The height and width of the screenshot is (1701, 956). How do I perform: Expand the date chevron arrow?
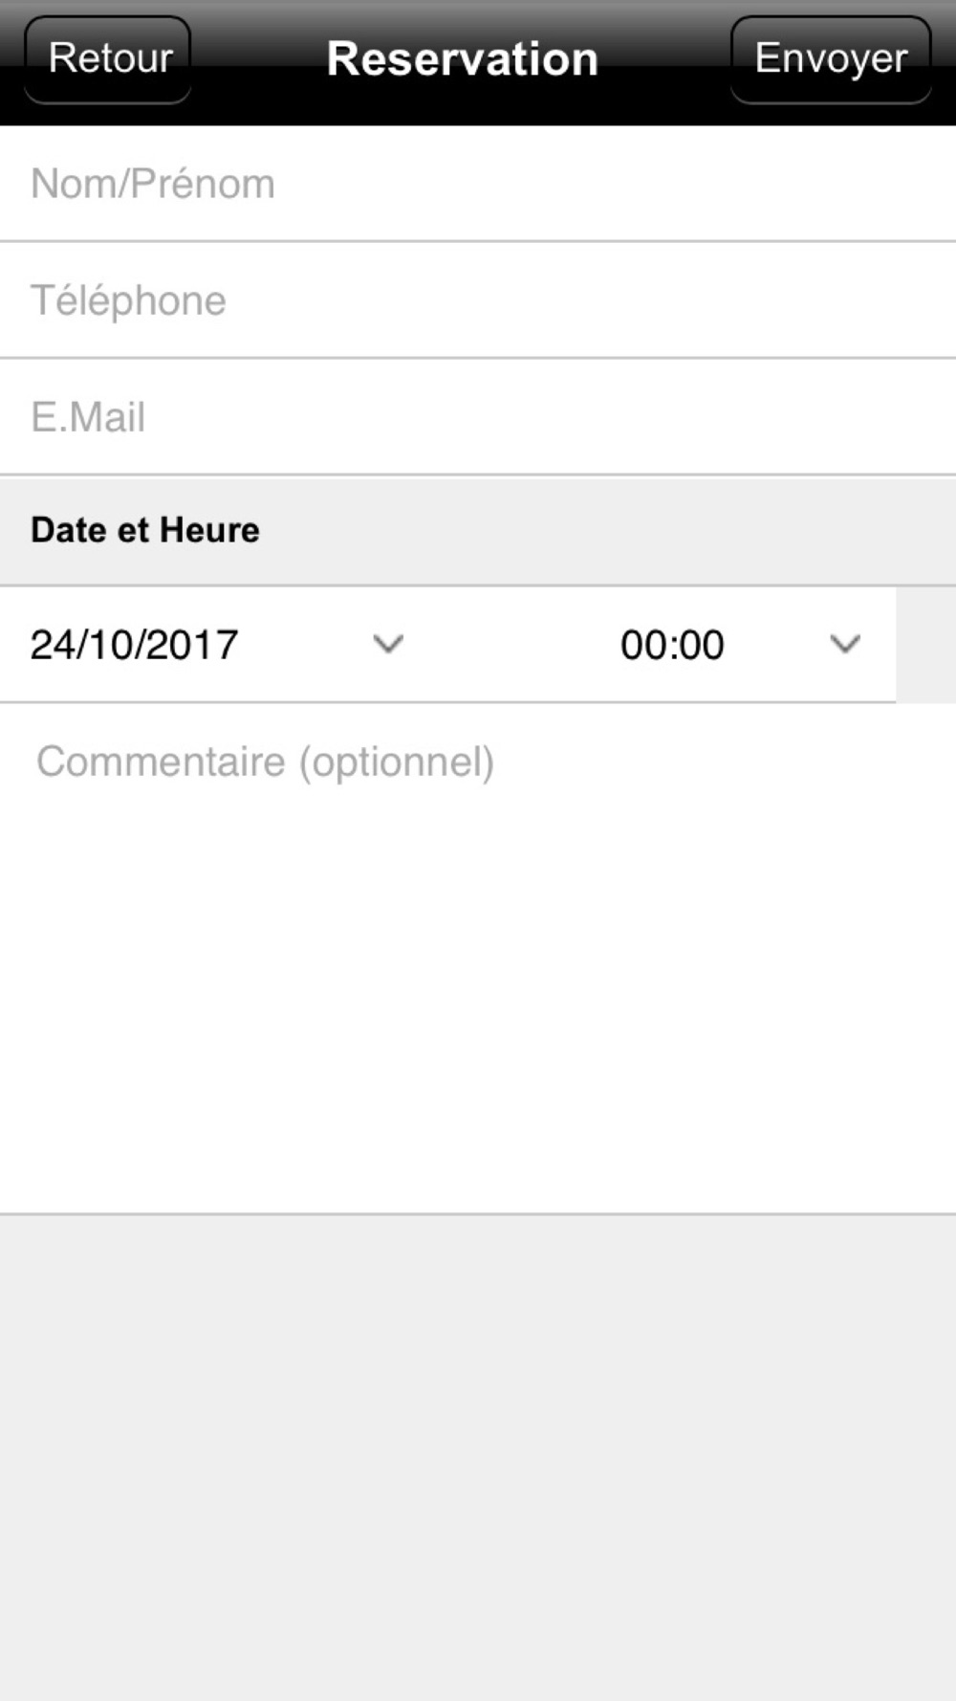coord(388,644)
